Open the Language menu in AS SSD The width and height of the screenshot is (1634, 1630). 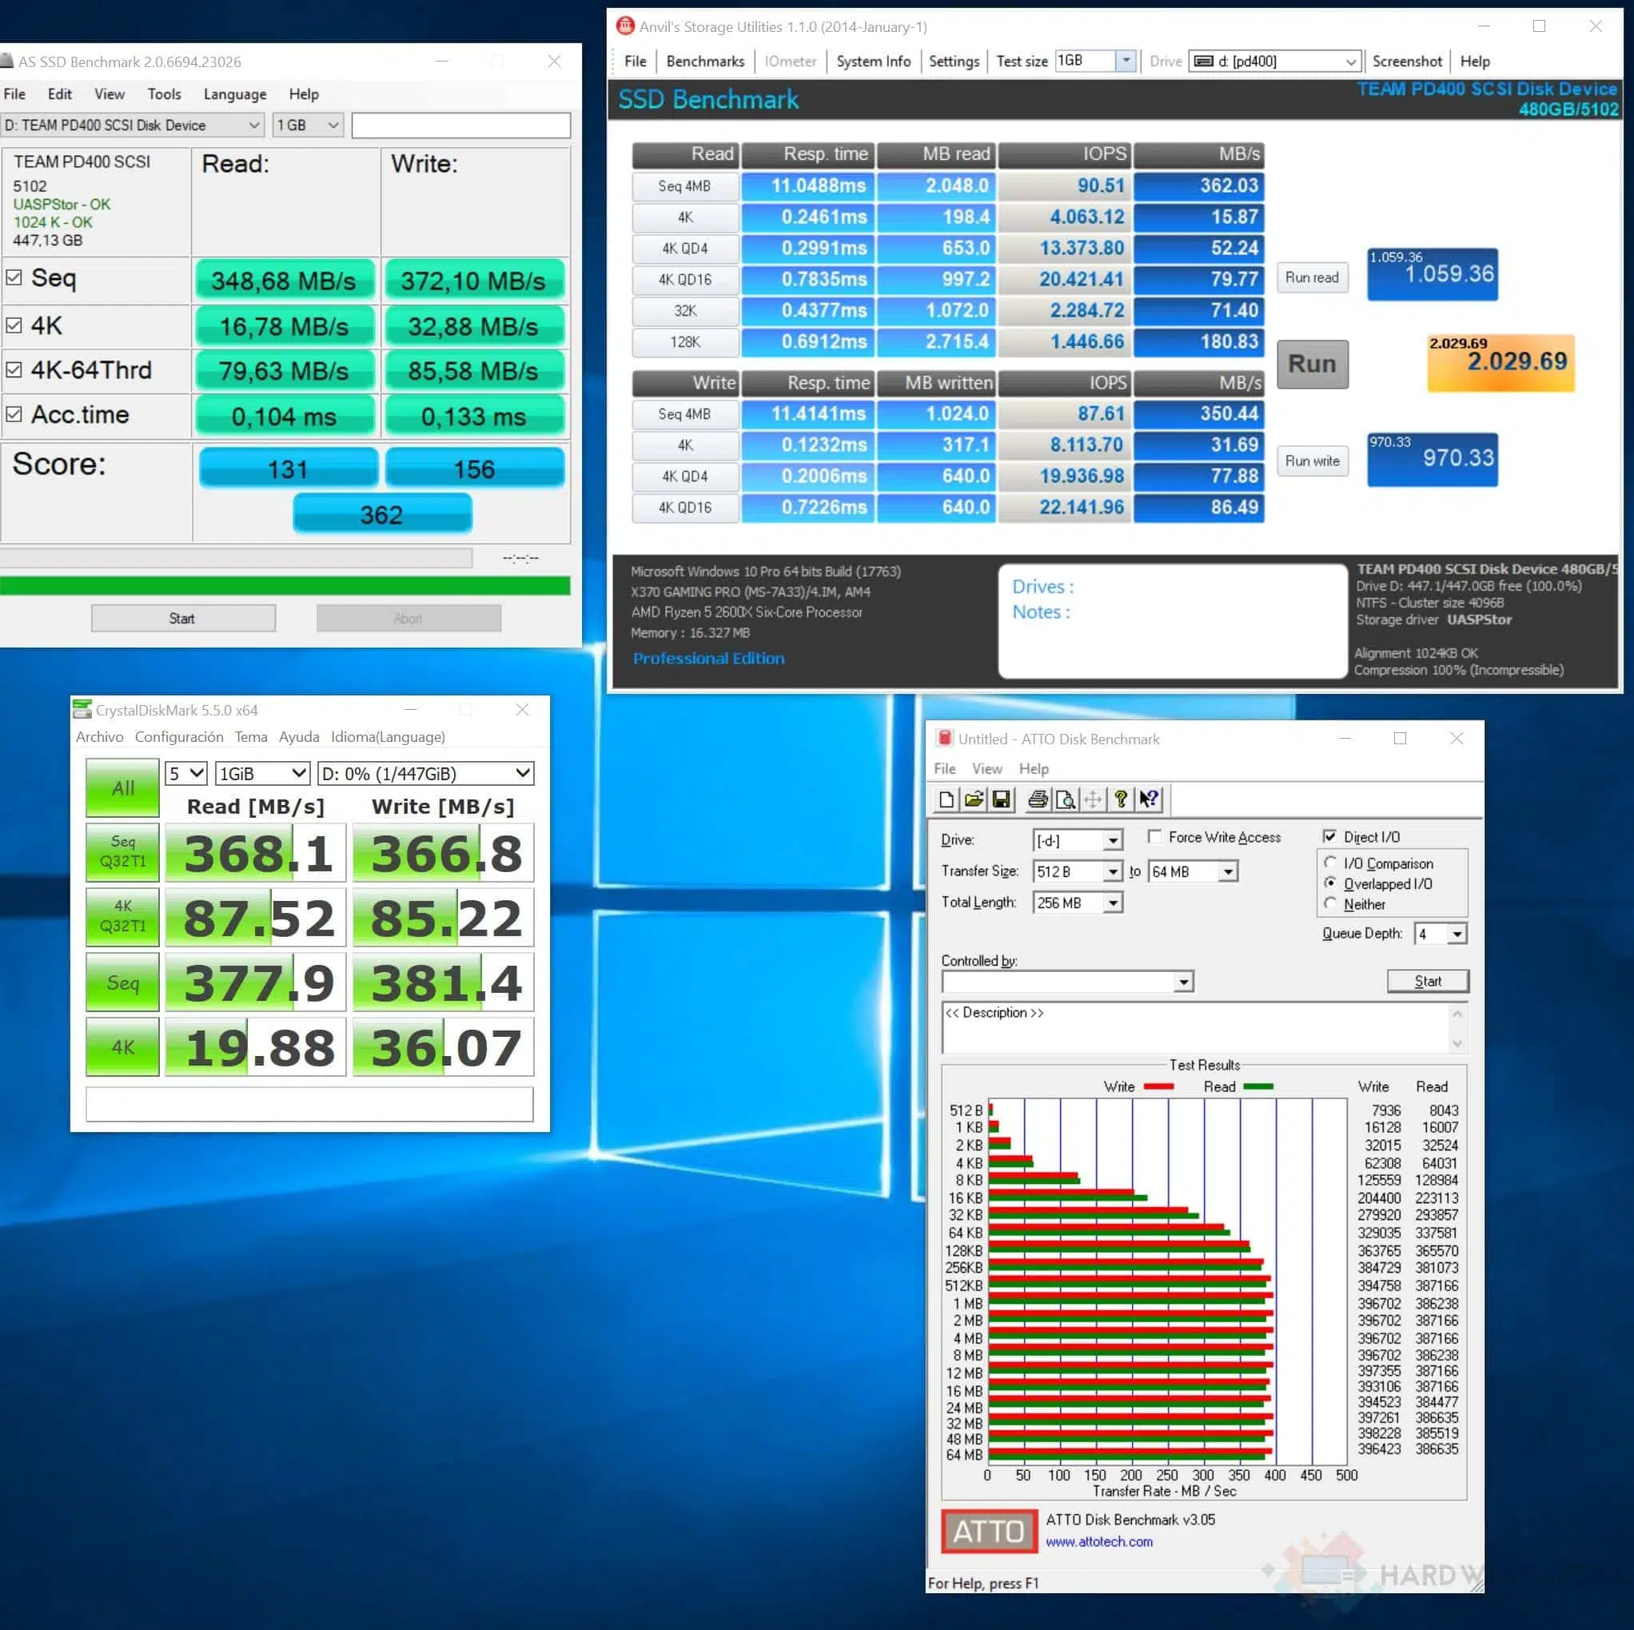coord(235,94)
